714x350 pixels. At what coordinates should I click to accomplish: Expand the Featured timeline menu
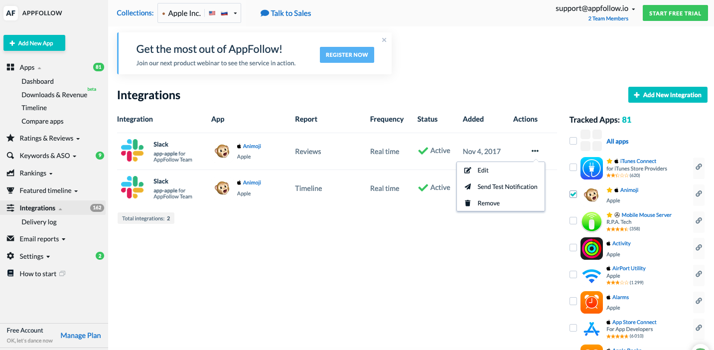[x=76, y=191]
